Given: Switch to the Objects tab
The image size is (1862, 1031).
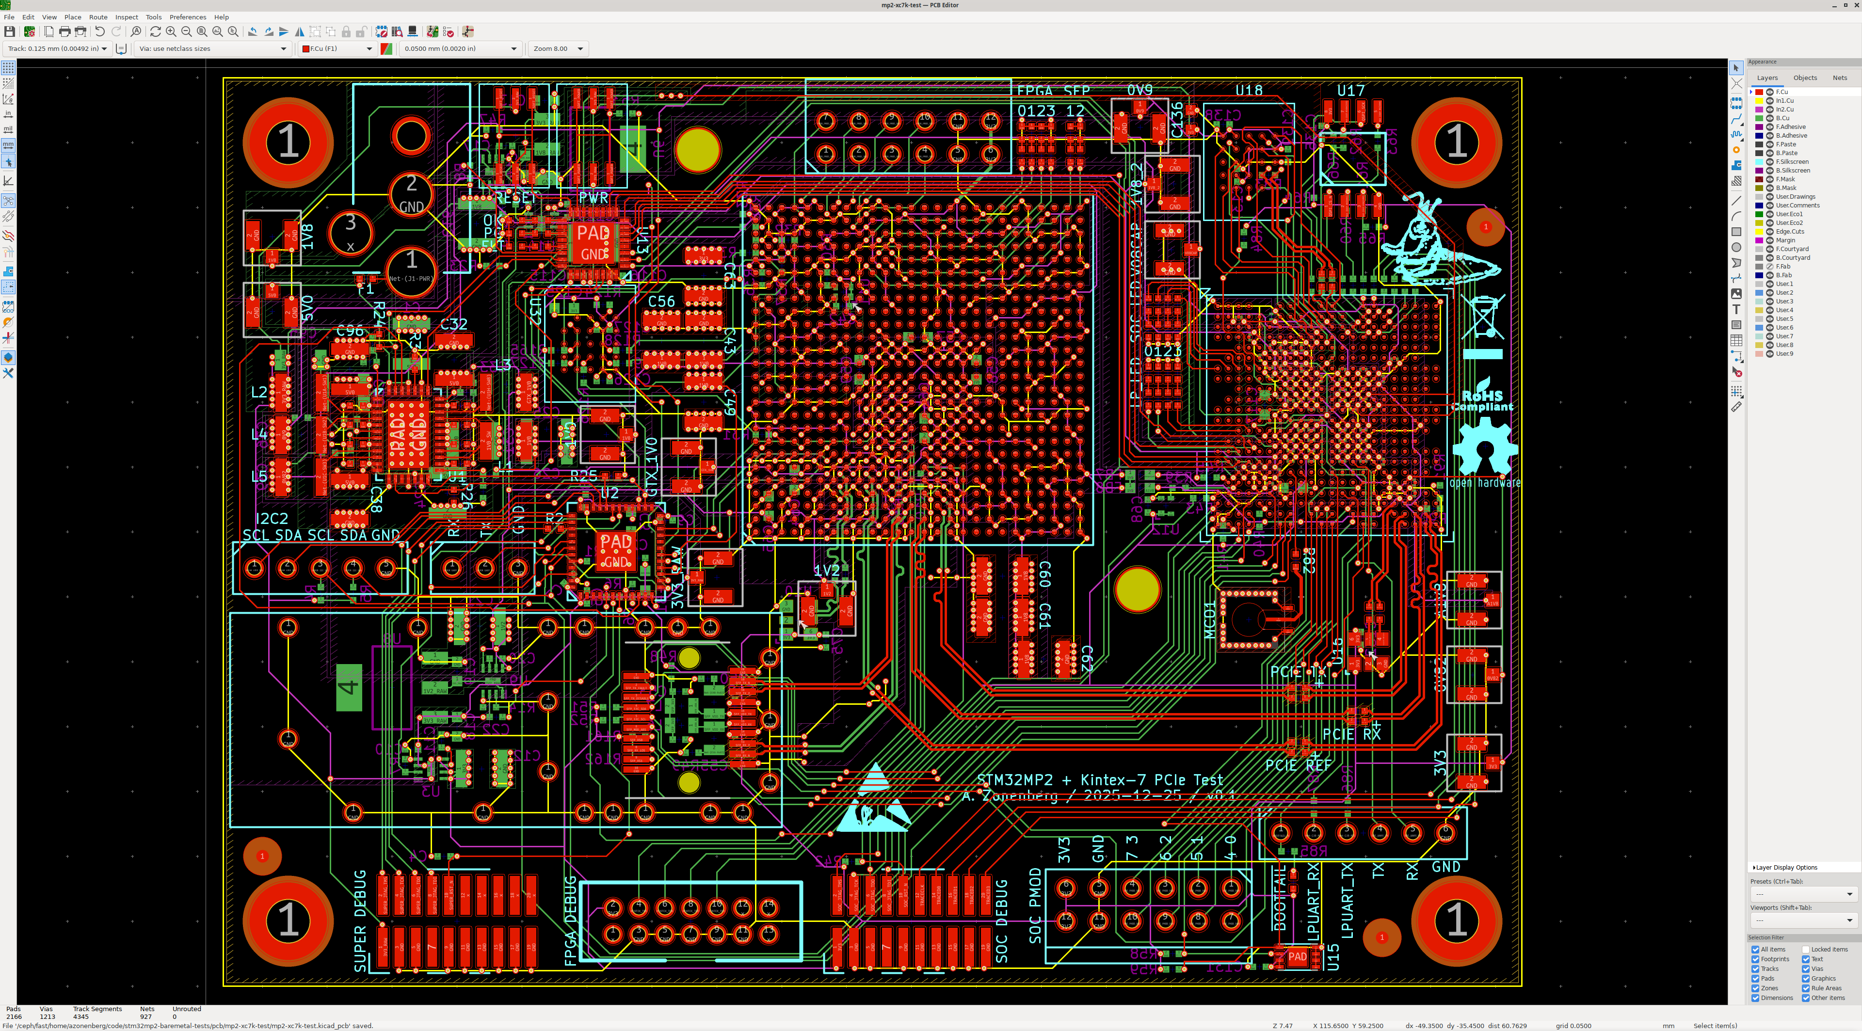Looking at the screenshot, I should click(x=1804, y=78).
